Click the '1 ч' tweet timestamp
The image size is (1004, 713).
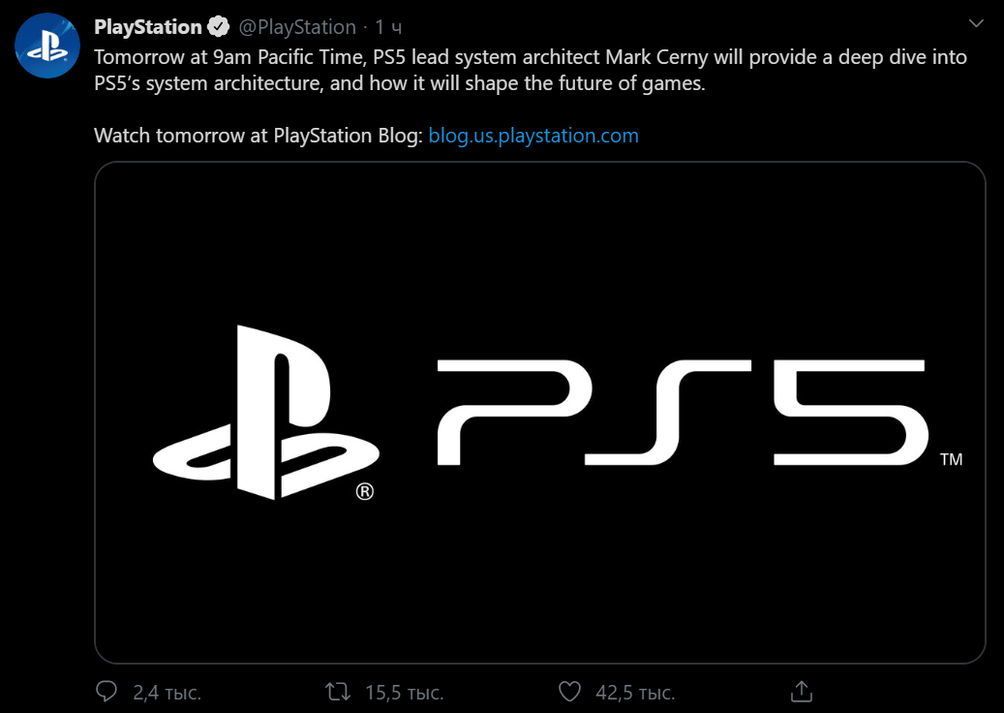click(389, 27)
